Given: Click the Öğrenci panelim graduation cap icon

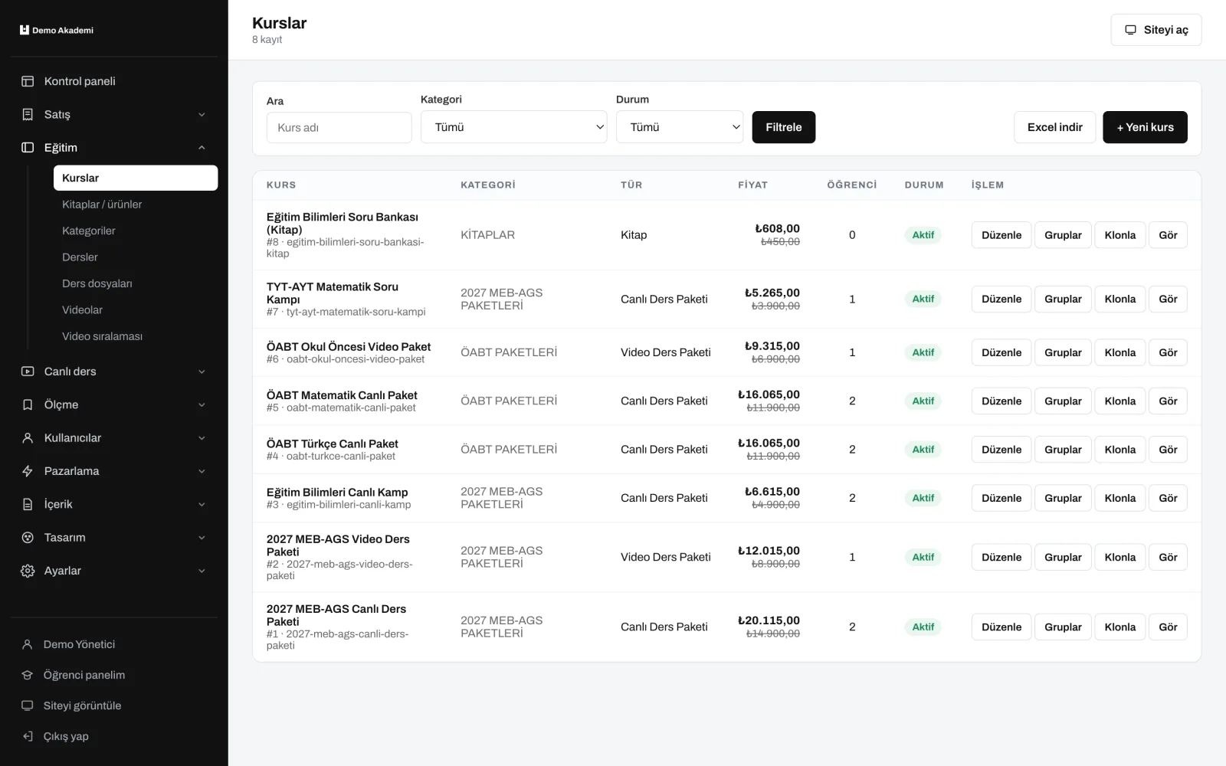Looking at the screenshot, I should click(28, 675).
